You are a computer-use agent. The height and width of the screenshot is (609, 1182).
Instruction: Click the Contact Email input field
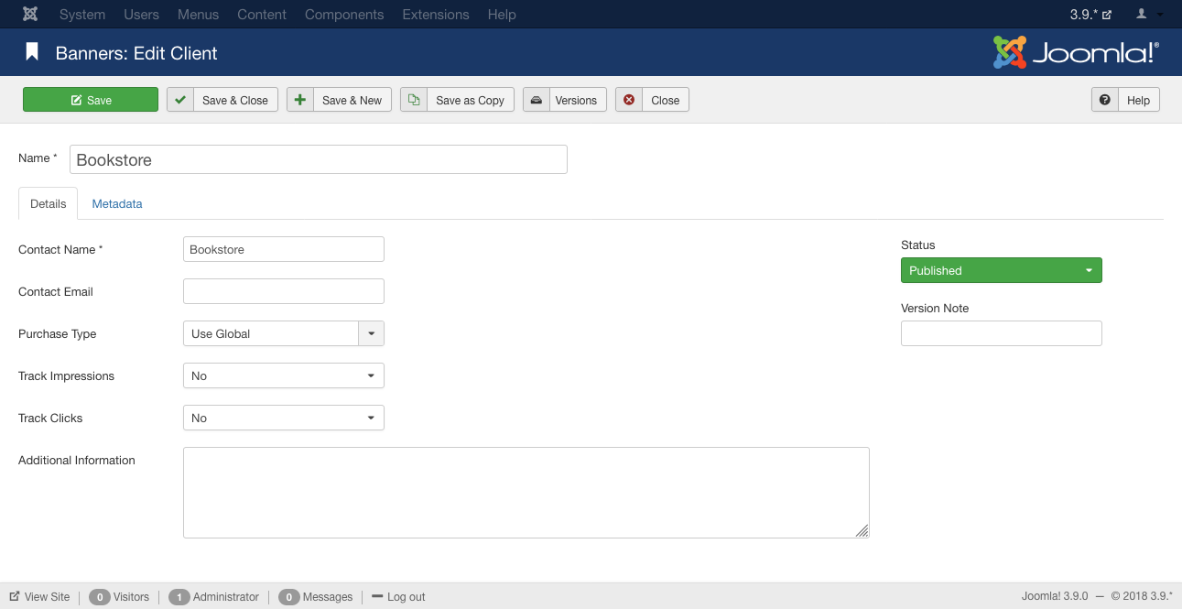click(x=283, y=291)
